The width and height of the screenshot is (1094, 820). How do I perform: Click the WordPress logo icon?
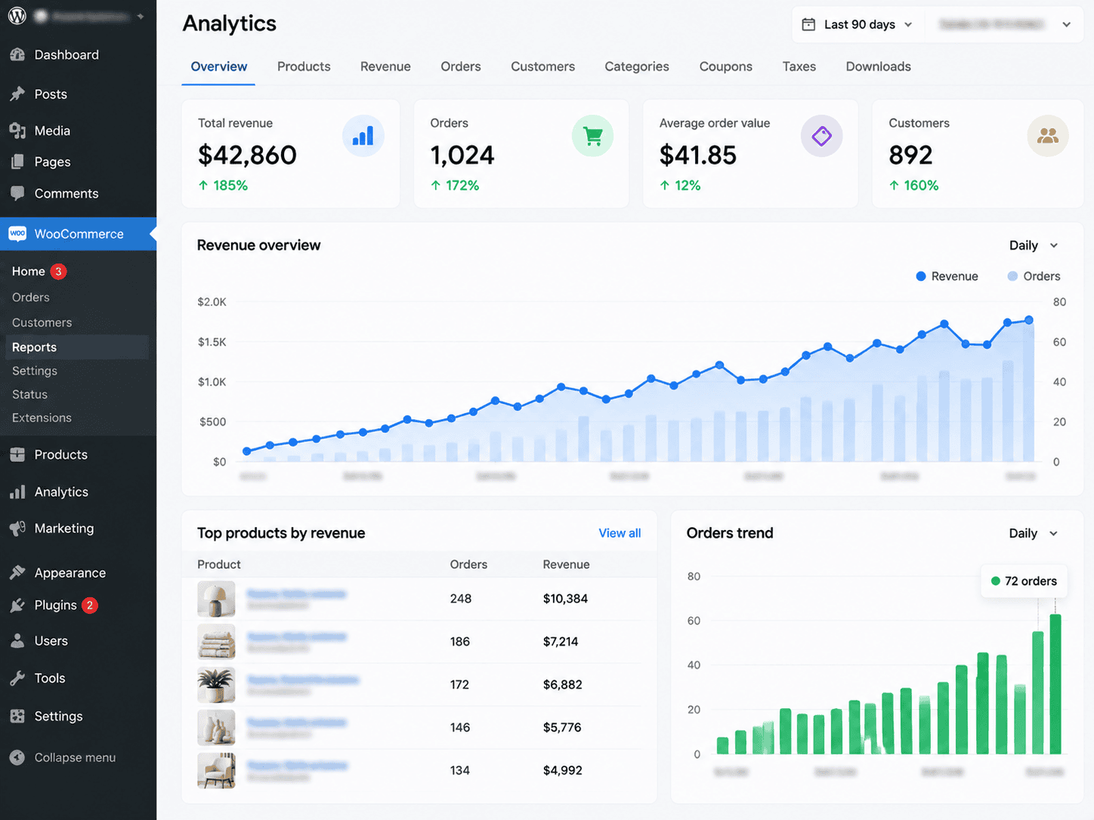pos(17,15)
